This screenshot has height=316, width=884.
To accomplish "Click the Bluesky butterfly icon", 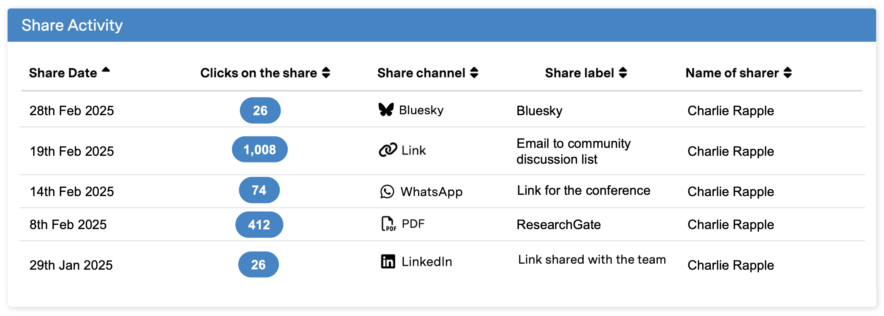I will point(386,110).
